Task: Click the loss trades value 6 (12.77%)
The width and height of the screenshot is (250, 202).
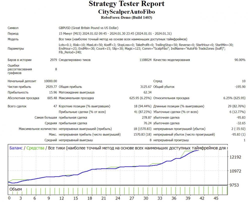Action: (x=237, y=112)
